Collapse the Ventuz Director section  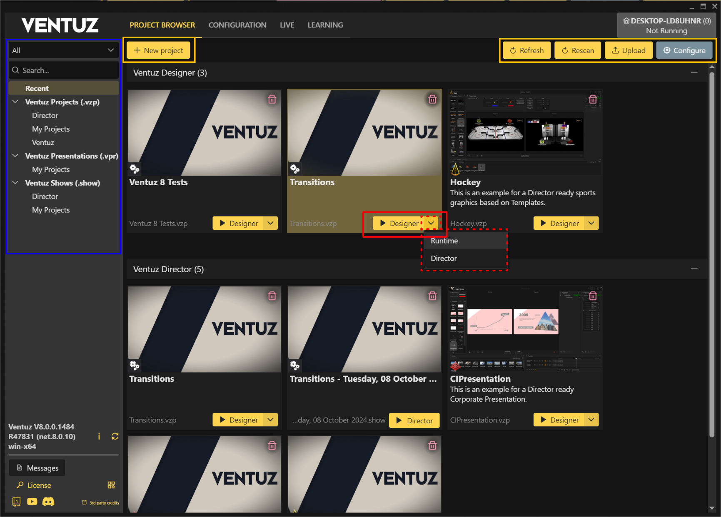[694, 269]
